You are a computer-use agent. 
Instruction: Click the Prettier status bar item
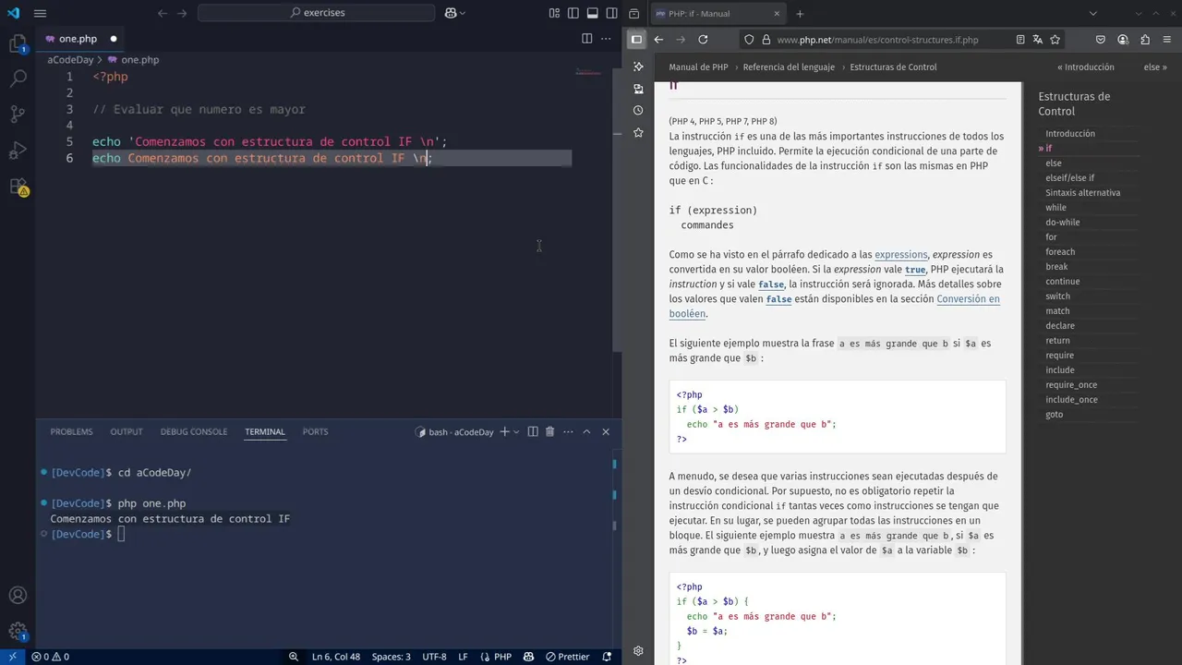point(566,657)
